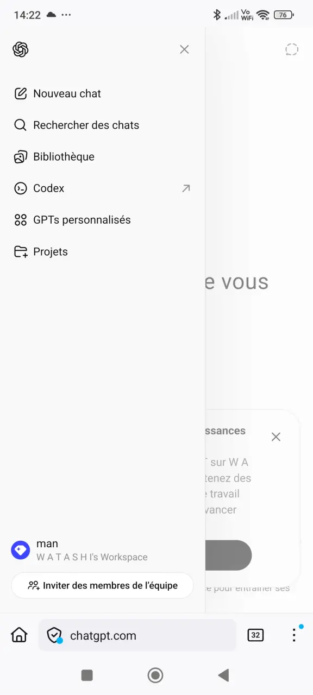Open the browser tabs counter showing 32
This screenshot has height=695, width=313.
click(255, 635)
